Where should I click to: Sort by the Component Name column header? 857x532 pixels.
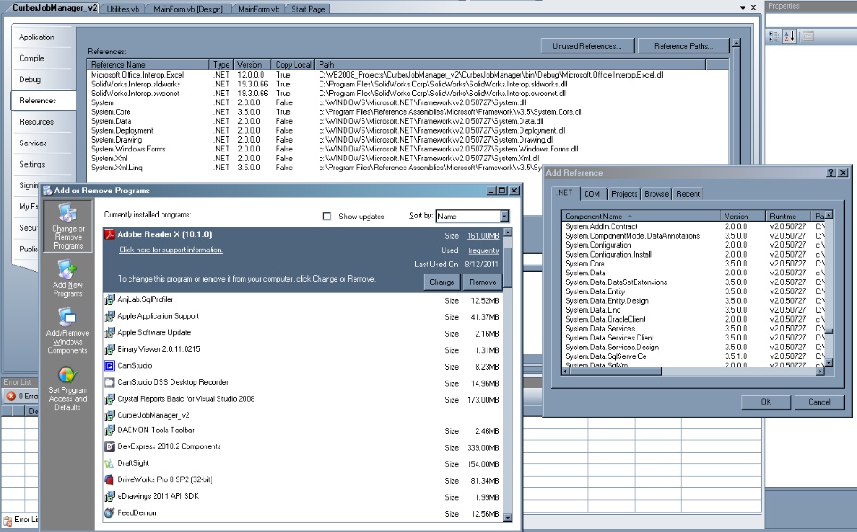(641, 216)
